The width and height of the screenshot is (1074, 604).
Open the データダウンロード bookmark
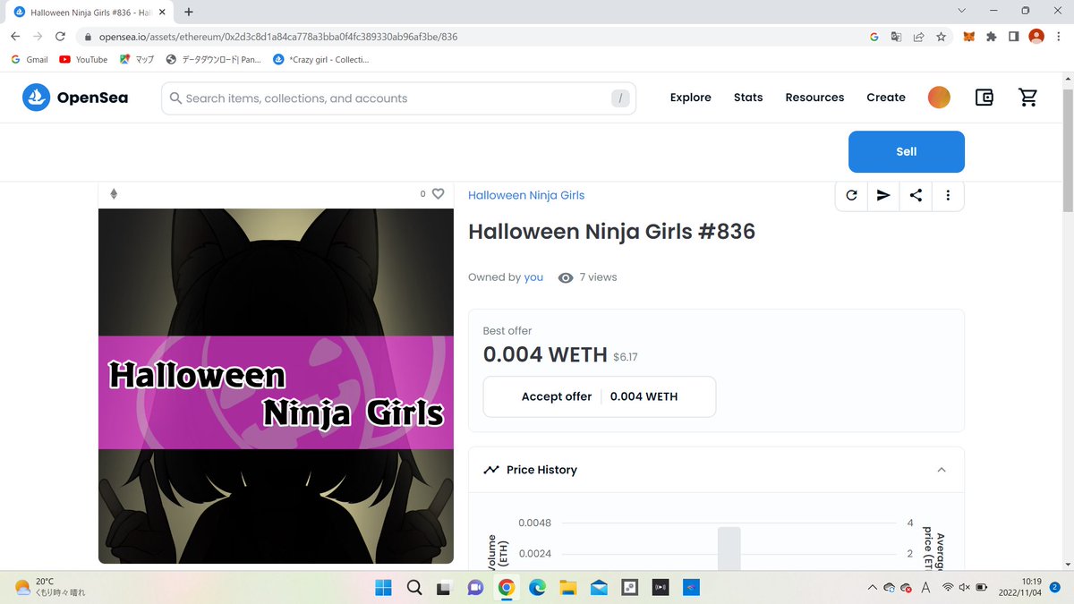pyautogui.click(x=214, y=59)
